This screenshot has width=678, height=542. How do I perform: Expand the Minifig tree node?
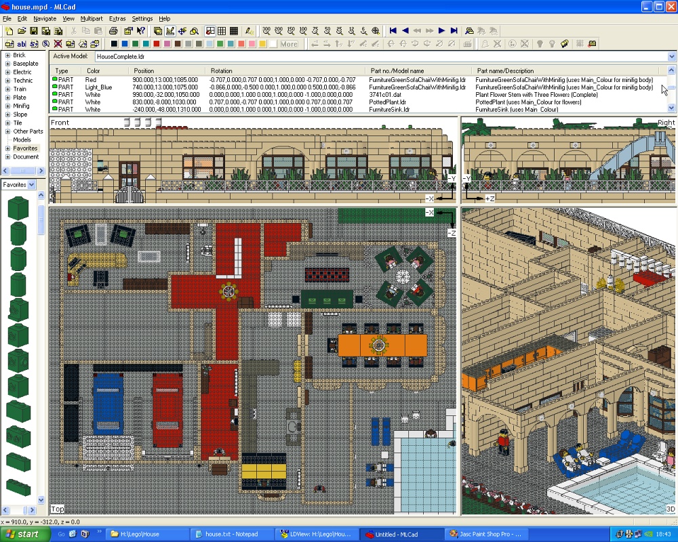coord(7,106)
